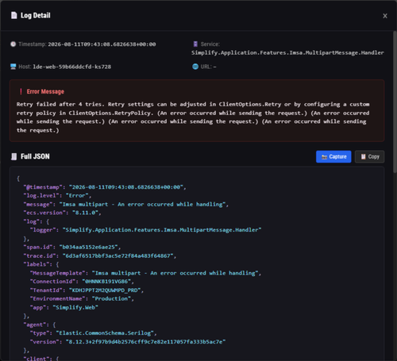Click the TenantId value in labels
Screen dimensions: 397x361
point(105,290)
